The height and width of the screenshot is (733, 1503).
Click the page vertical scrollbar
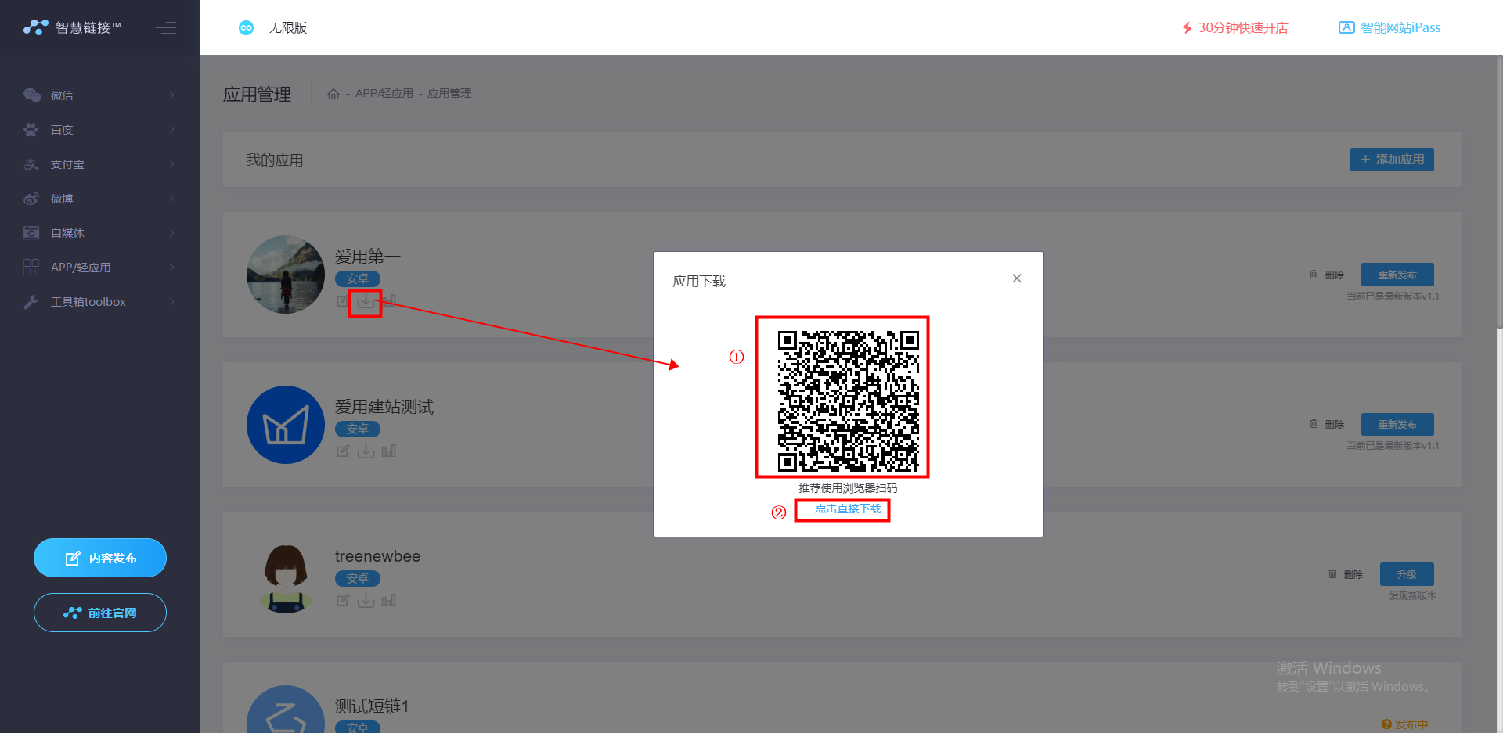(1499, 192)
